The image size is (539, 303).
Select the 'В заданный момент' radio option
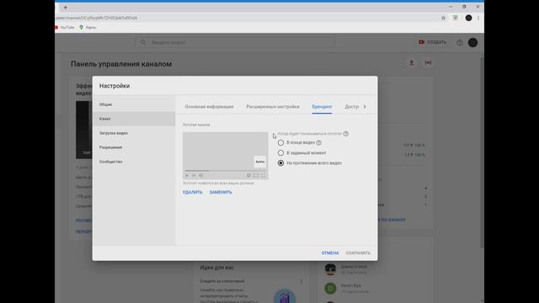(x=280, y=153)
